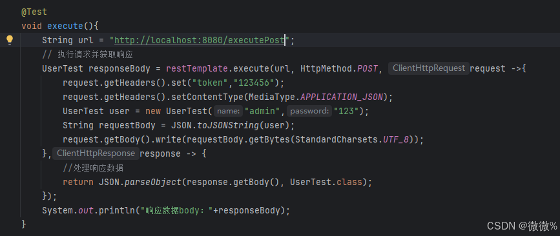Place cursor on the execute method name
This screenshot has height=236, width=560.
coord(65,26)
